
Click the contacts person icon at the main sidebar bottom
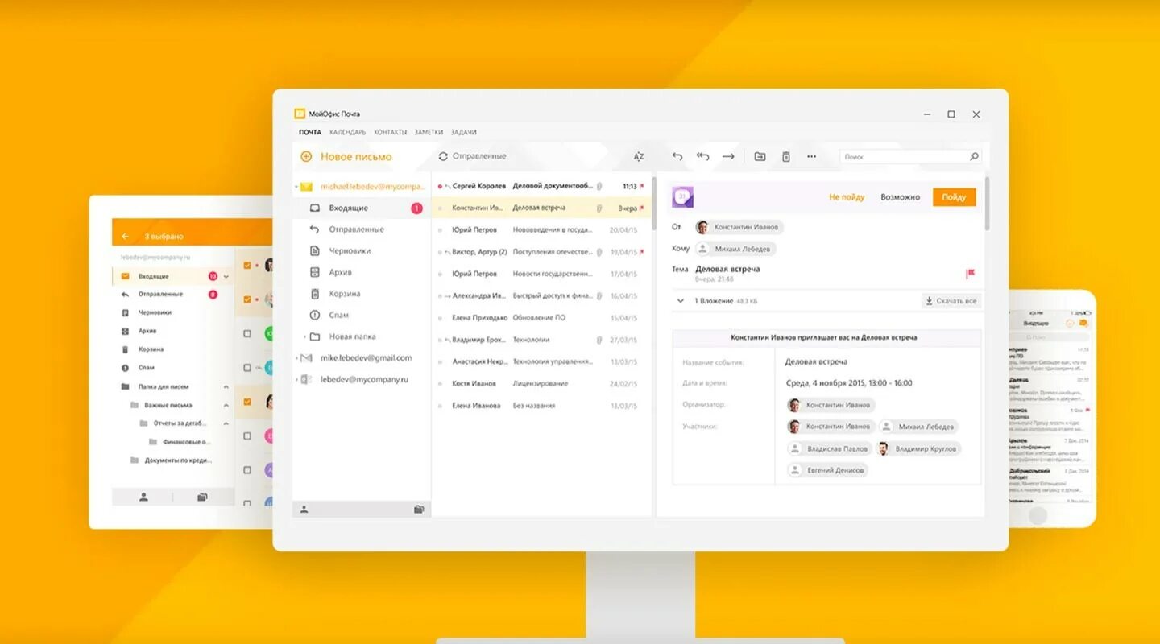tap(304, 509)
